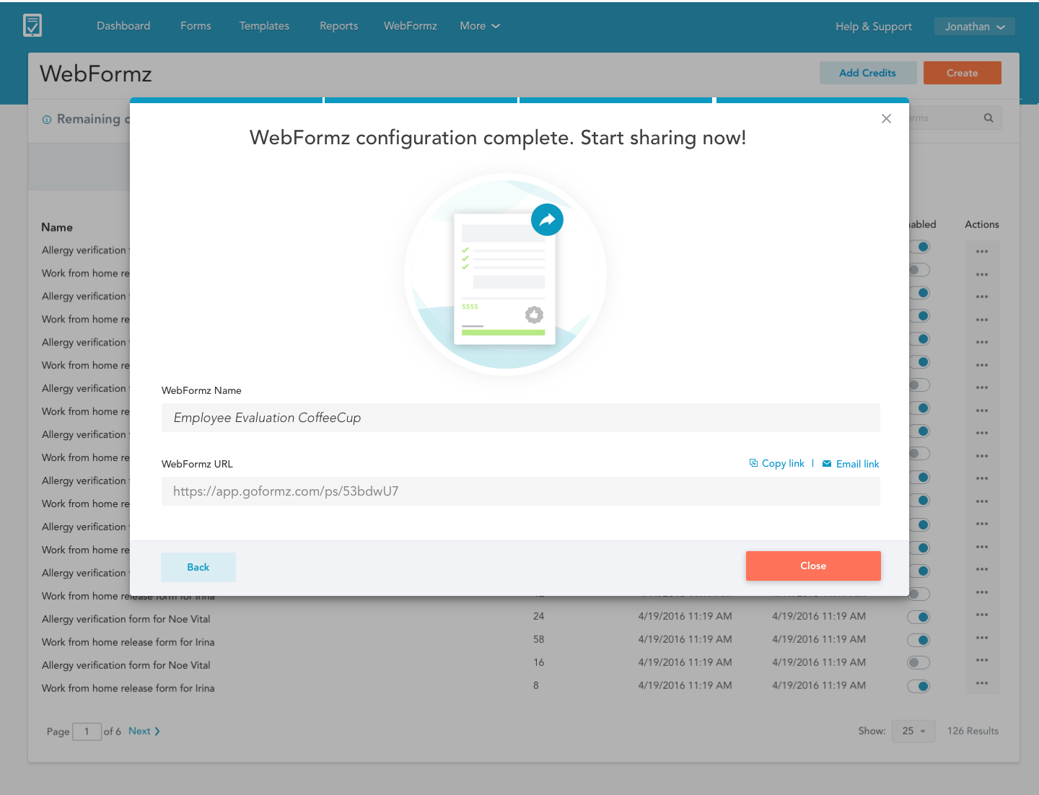Screen dimensions: 1039x795
Task: Expand the More menu dropdown
Action: coord(480,26)
